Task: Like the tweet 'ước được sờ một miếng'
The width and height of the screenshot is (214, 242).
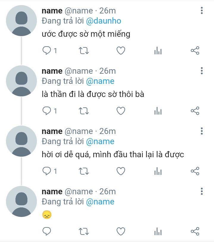Action: 121,51
